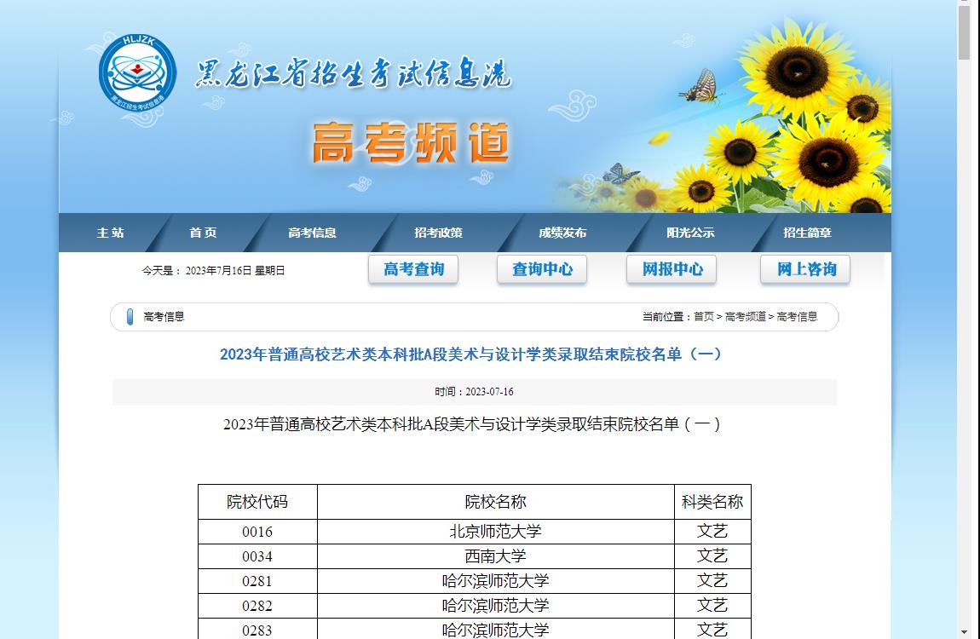The width and height of the screenshot is (980, 639).
Task: Select the code cell 0282
Action: 257,605
